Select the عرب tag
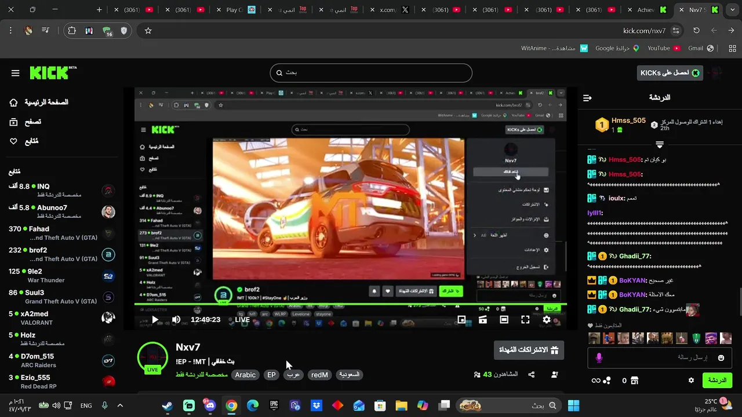This screenshot has height=417, width=742. tap(294, 375)
